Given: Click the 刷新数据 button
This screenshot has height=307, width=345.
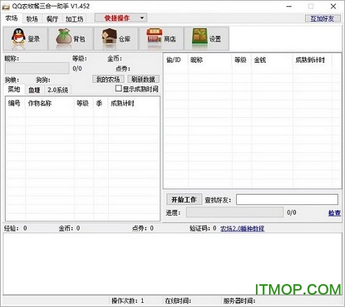Looking at the screenshot, I should [144, 79].
